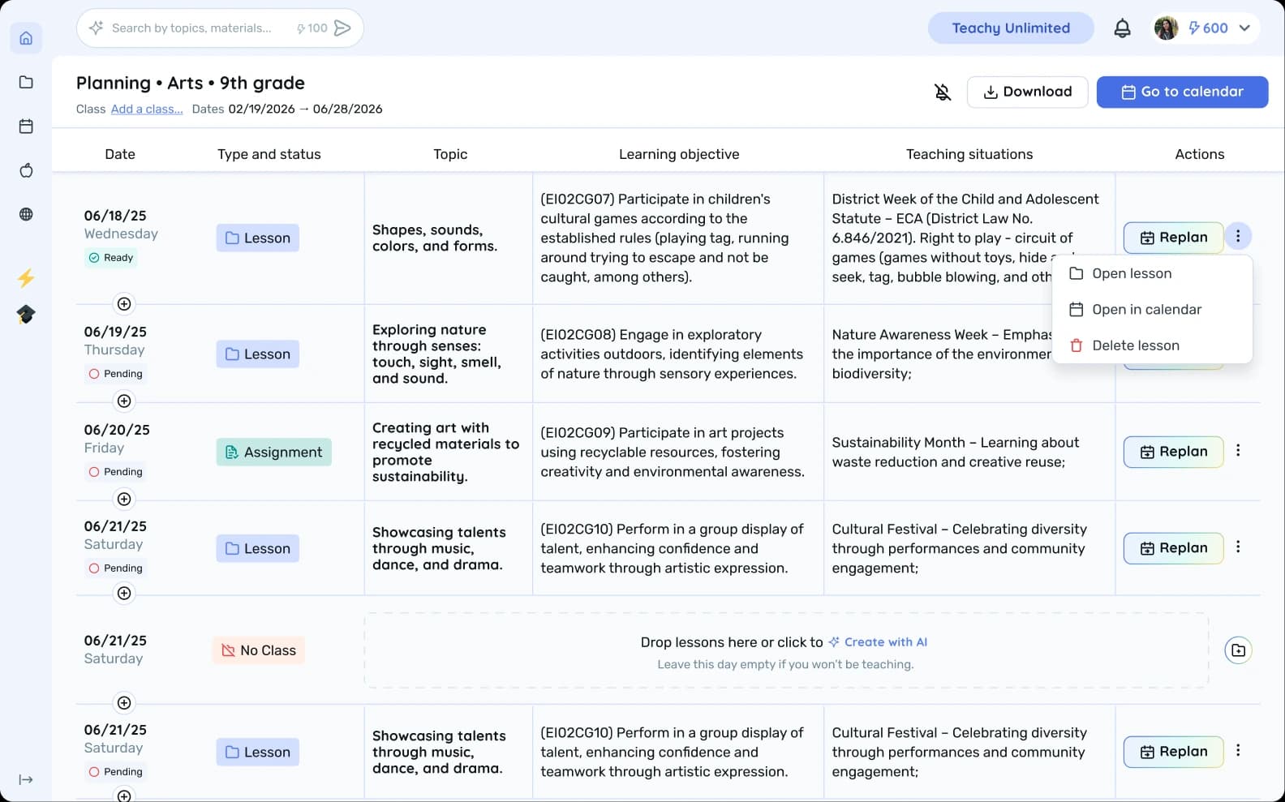1285x802 pixels.
Task: Replan the Creating art with recycled materials assignment
Action: 1173,452
